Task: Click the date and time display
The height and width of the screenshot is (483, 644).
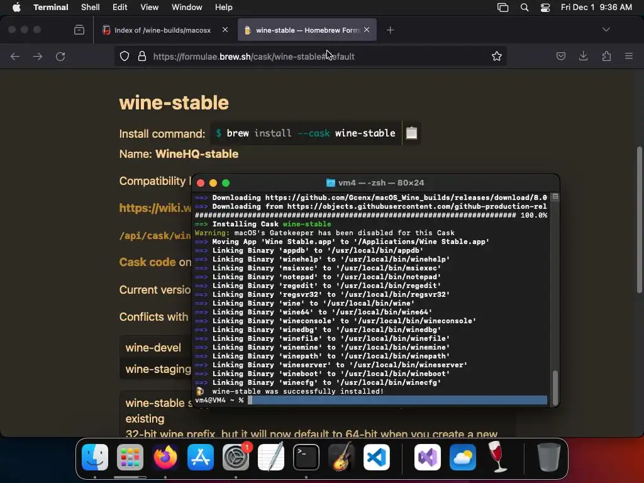Action: [x=596, y=8]
